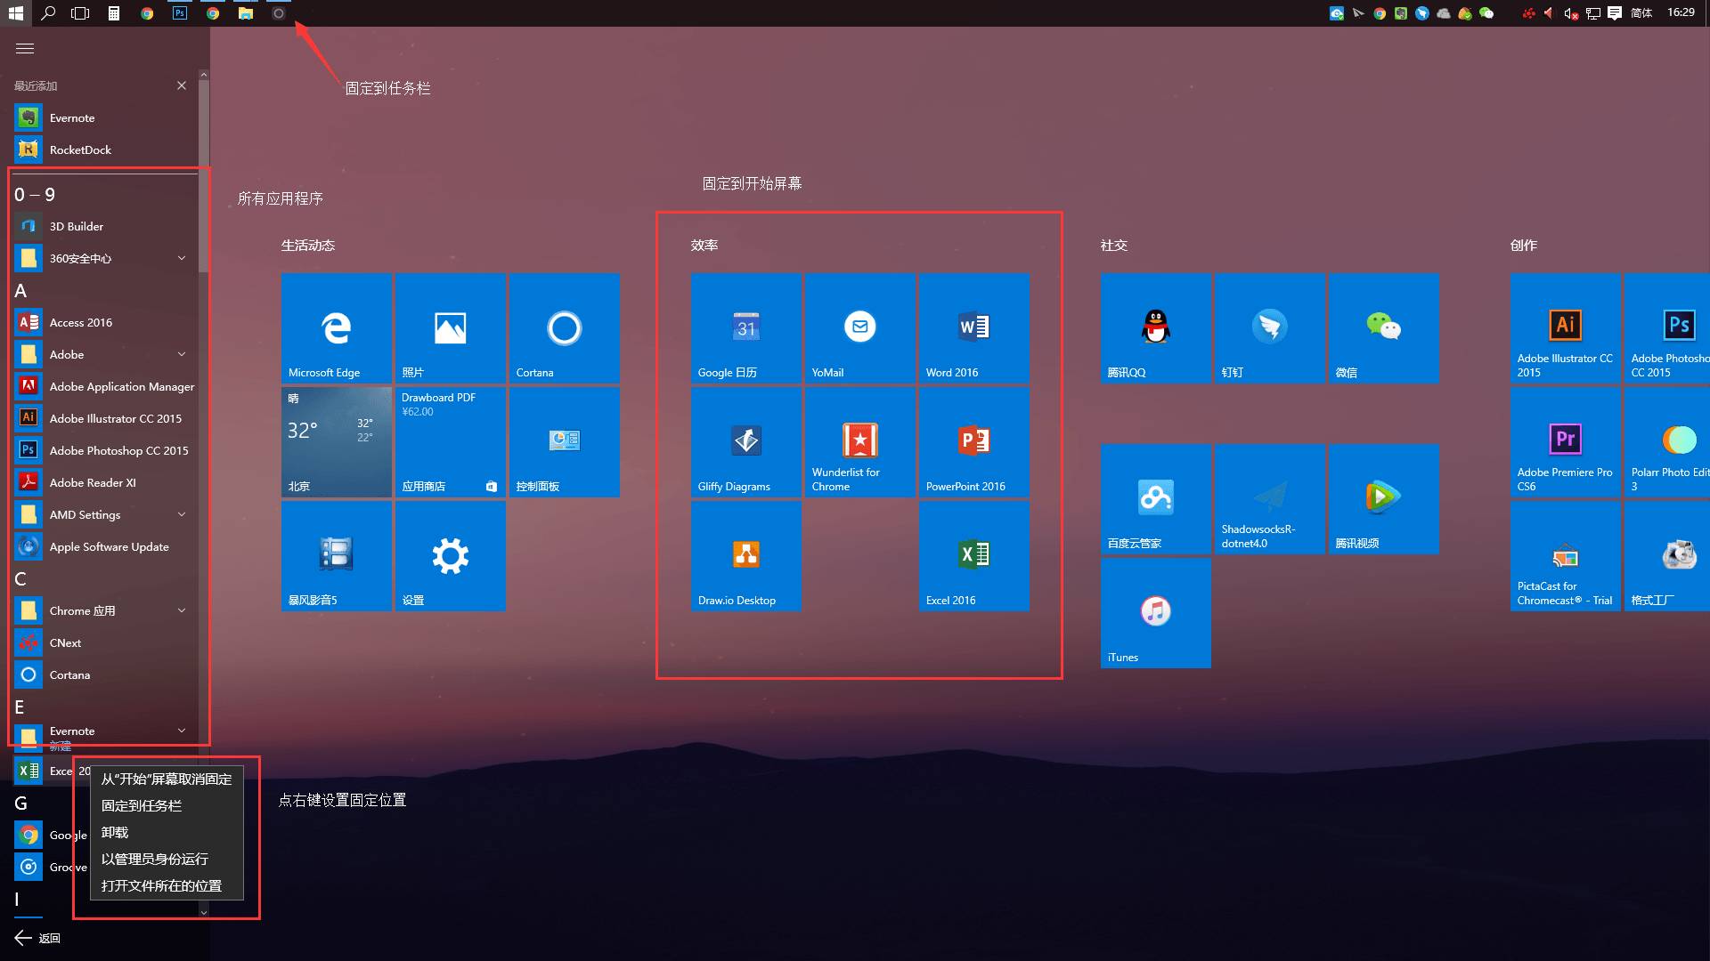Open the Draw.io Desktop tile

[x=745, y=555]
